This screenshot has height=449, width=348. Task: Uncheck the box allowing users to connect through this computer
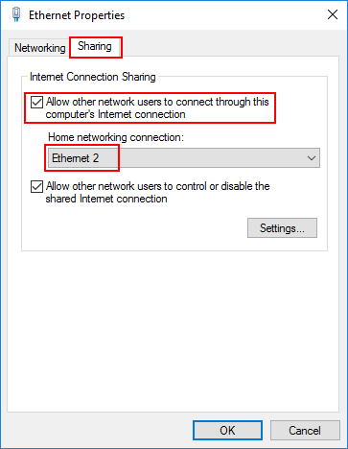pos(36,103)
